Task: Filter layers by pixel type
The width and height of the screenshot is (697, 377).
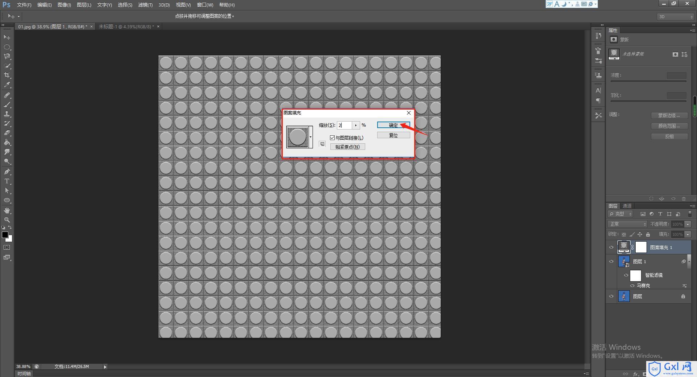Action: click(643, 214)
